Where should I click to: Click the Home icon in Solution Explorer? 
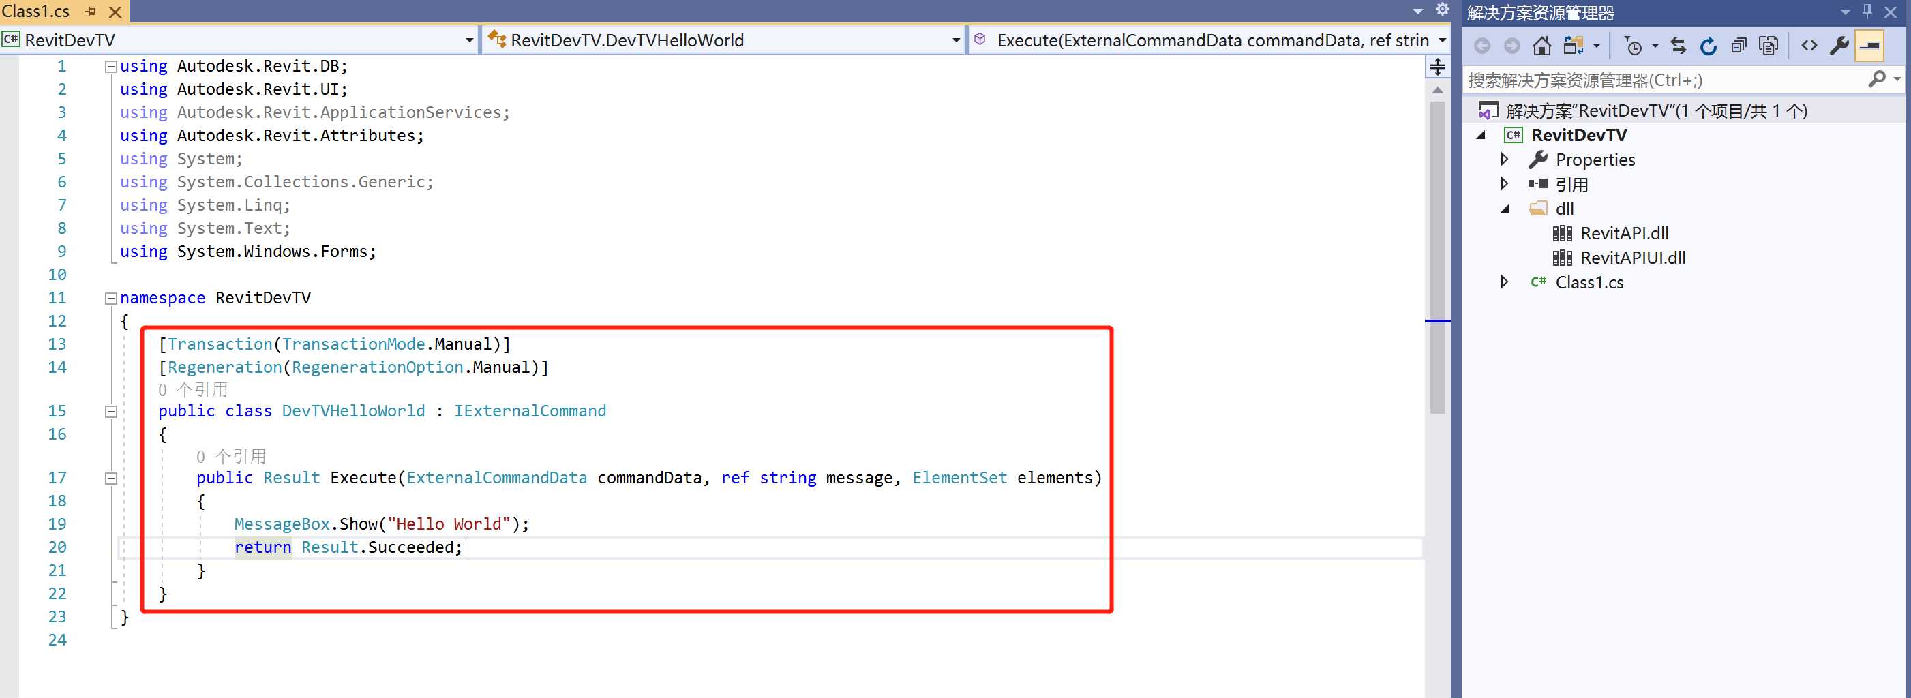1541,46
